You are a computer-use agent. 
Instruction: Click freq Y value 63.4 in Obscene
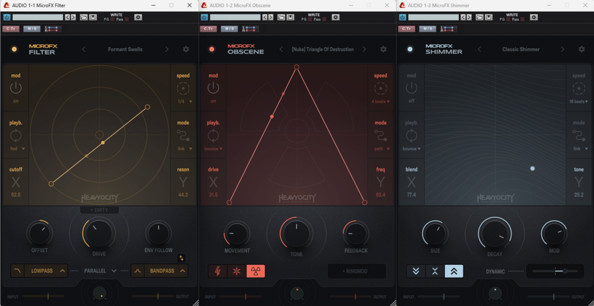(x=381, y=195)
